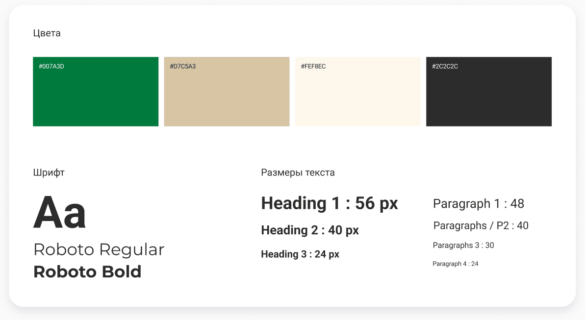Click the green #007A3D color swatch

(96, 91)
